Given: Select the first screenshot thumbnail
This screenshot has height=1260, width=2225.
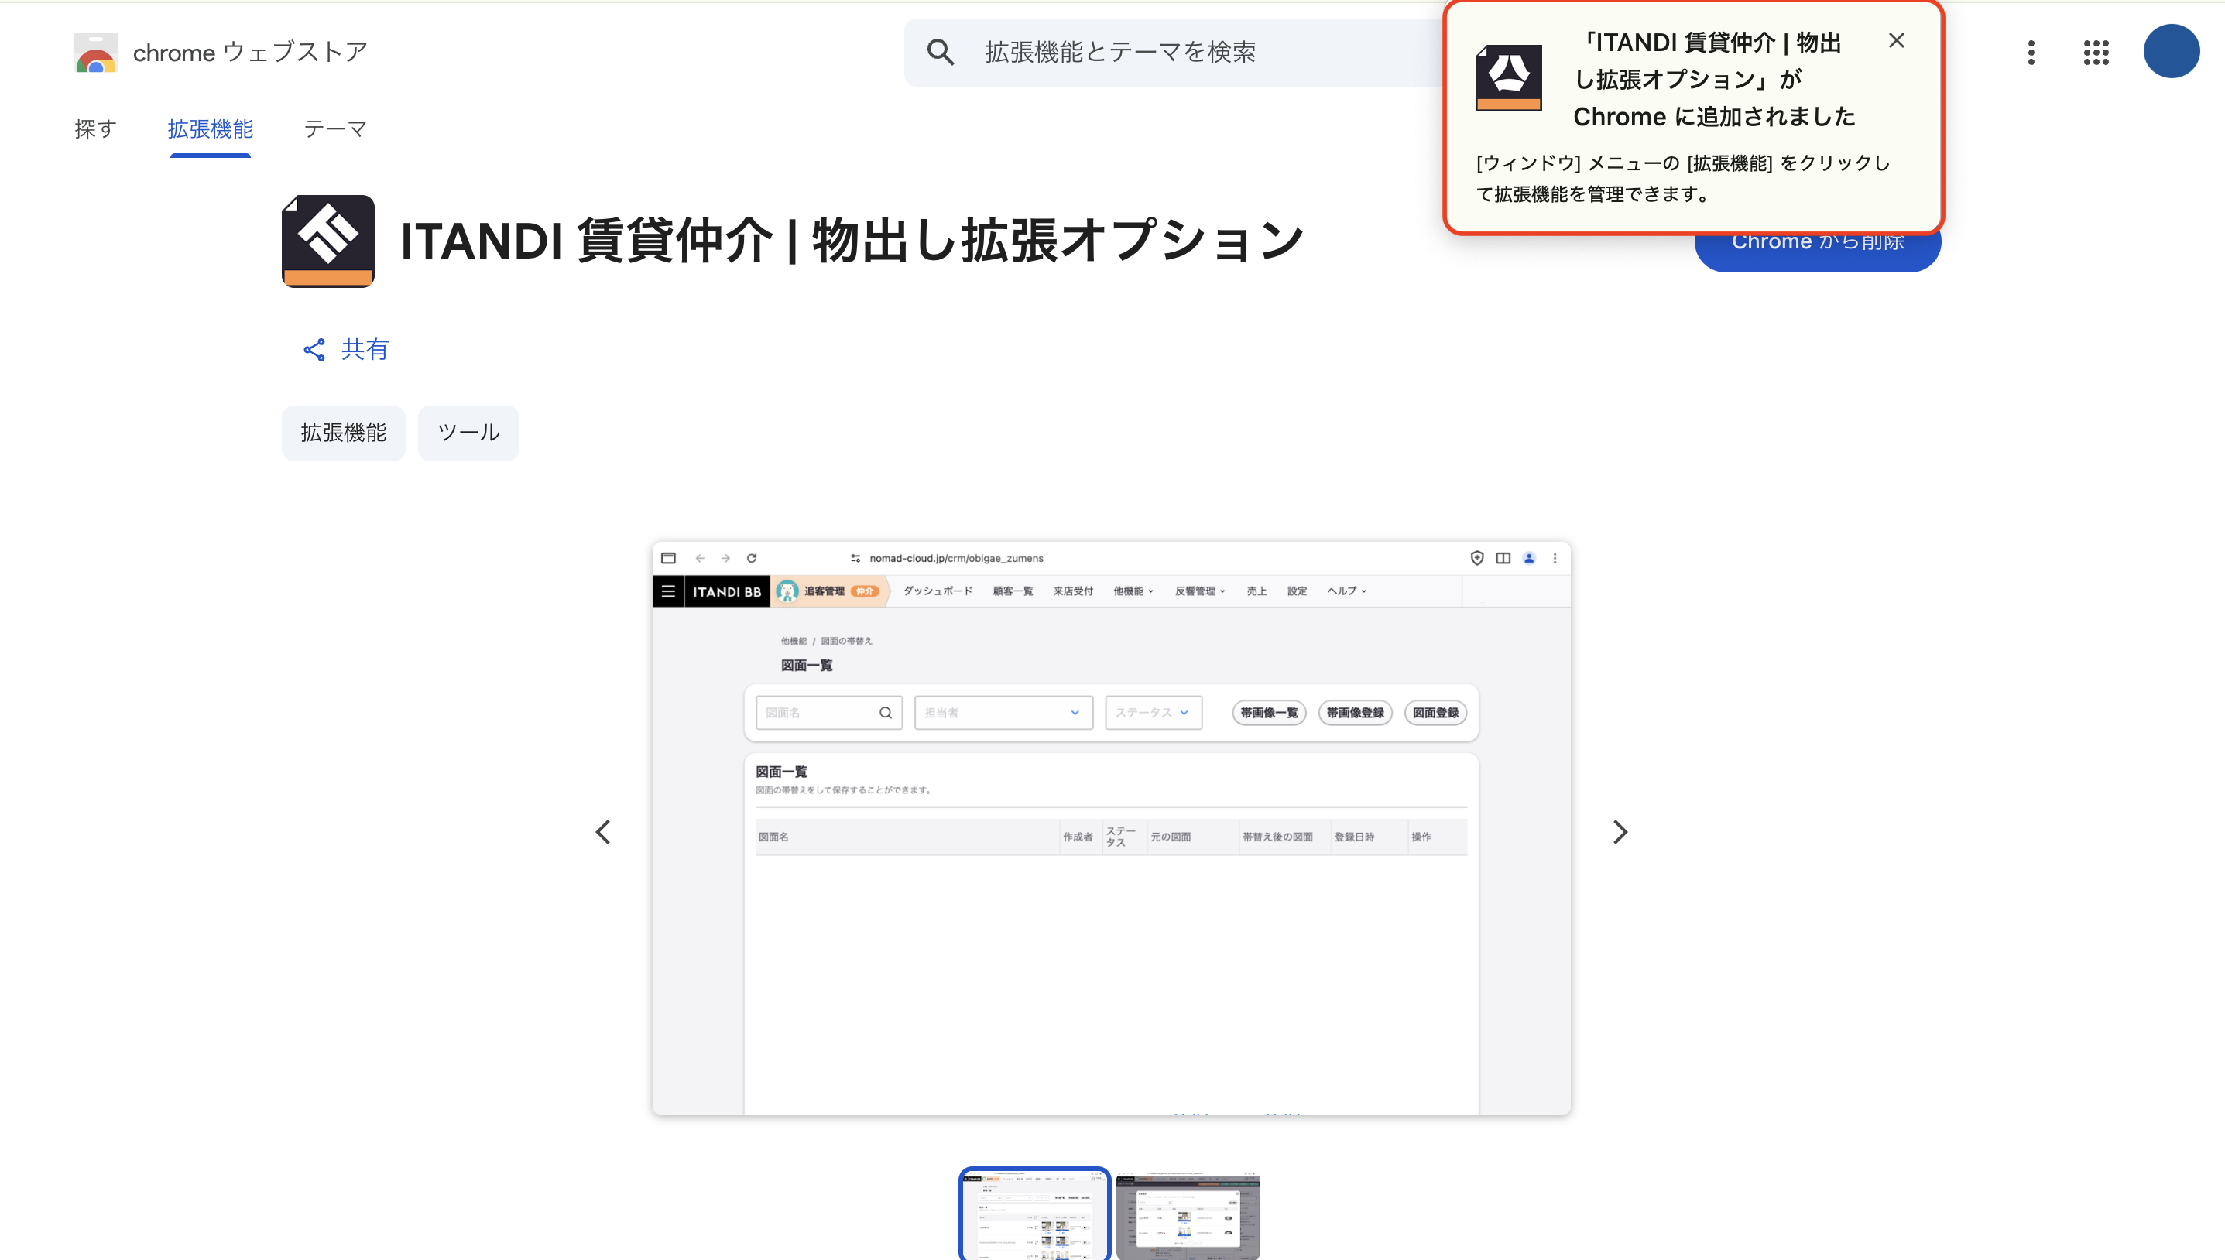Looking at the screenshot, I should (x=1034, y=1214).
